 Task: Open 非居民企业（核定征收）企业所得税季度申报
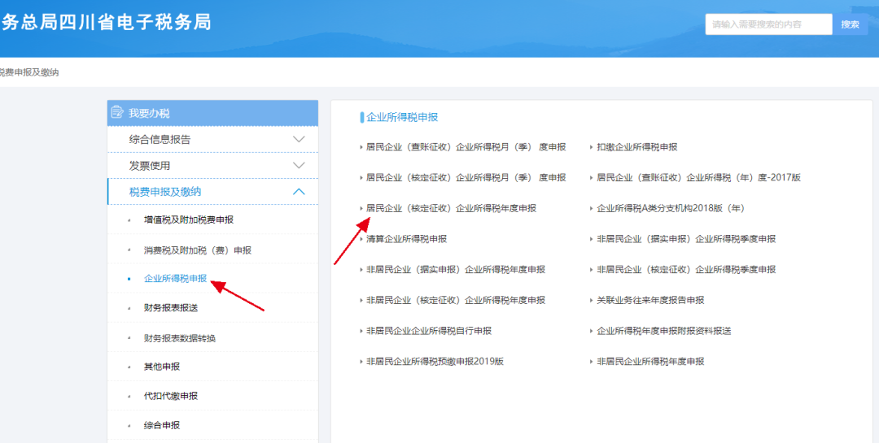686,269
